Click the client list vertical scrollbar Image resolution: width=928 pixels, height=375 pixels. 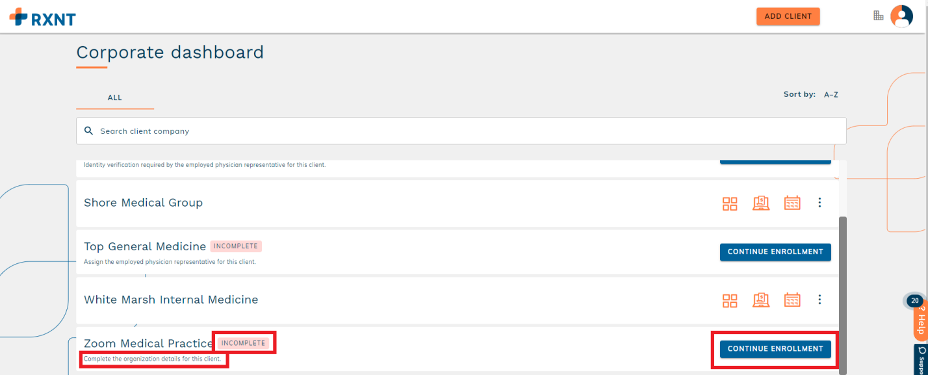843,292
